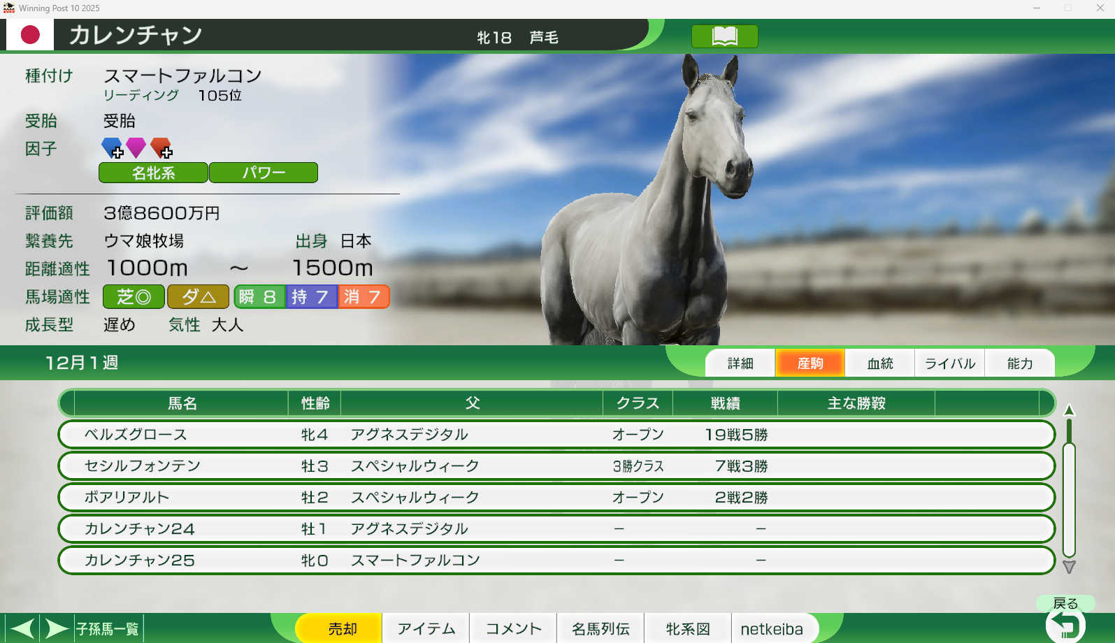Open the コメント button

click(514, 629)
